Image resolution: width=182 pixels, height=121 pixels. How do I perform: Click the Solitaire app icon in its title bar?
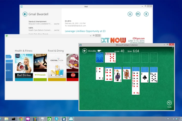click(81, 45)
